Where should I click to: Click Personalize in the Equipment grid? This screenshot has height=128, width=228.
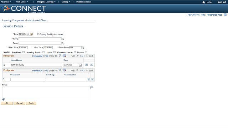[x=37, y=70]
